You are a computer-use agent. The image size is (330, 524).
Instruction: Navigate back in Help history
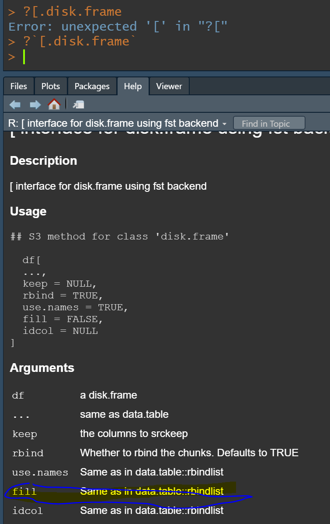[15, 104]
